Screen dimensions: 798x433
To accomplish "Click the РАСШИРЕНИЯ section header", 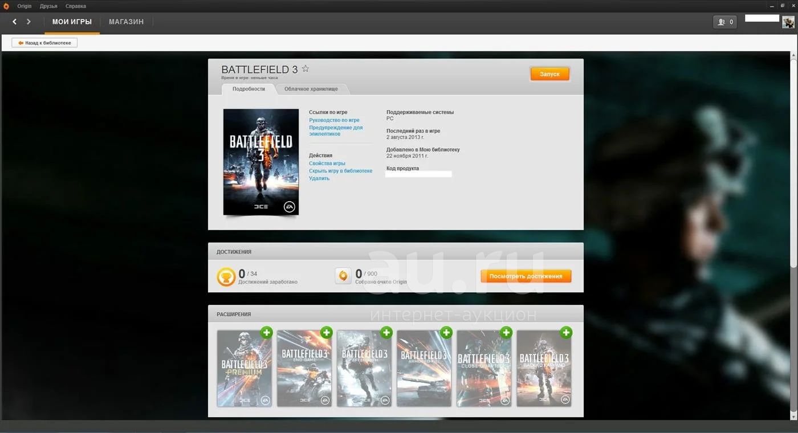I will pos(234,314).
